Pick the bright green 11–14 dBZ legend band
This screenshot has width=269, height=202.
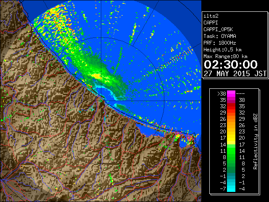click(x=231, y=151)
